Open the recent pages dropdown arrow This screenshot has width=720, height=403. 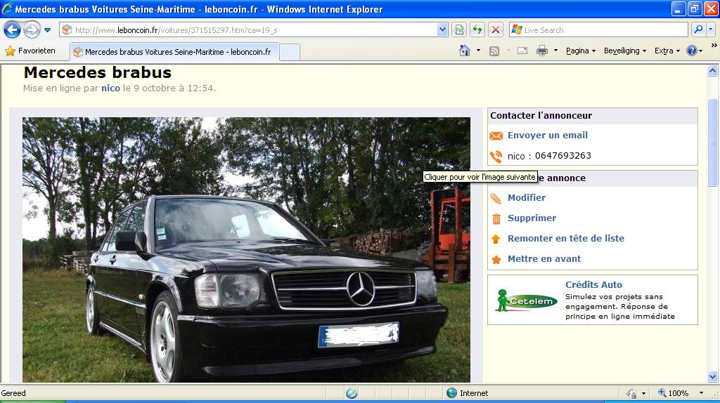pyautogui.click(x=47, y=30)
